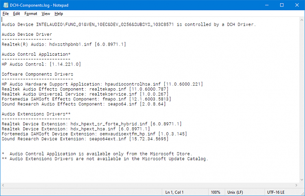Maximize the Notepad window

tap(282, 5)
